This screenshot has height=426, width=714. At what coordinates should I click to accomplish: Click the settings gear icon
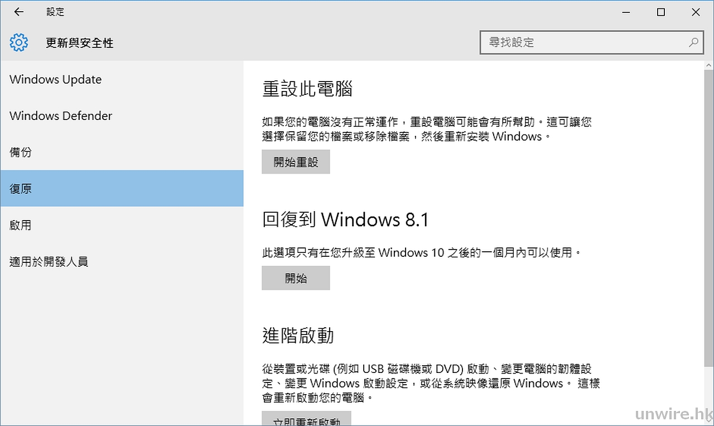pyautogui.click(x=19, y=42)
